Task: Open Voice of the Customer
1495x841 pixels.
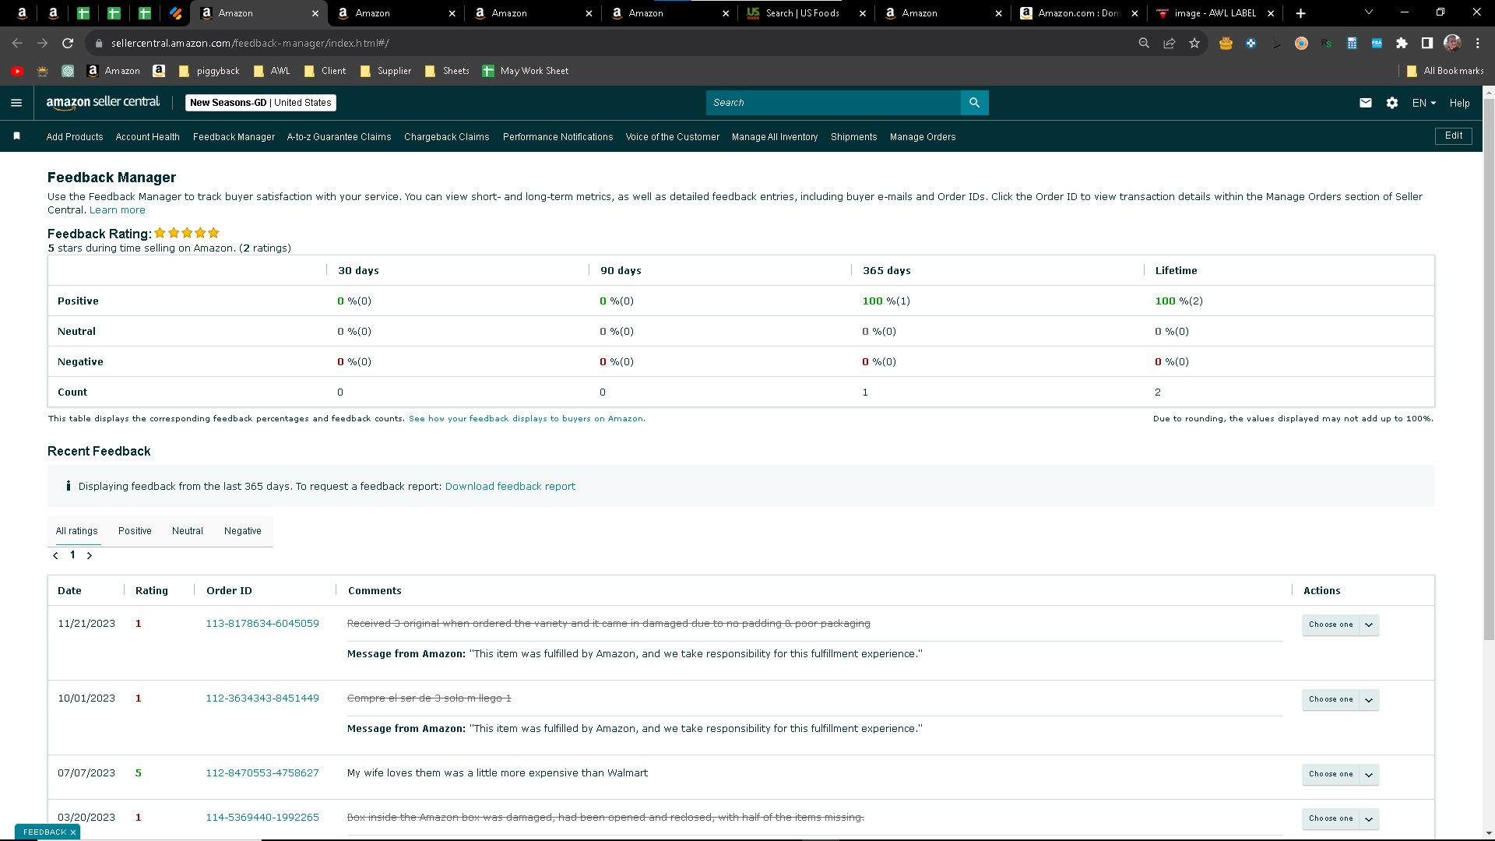Action: (673, 137)
